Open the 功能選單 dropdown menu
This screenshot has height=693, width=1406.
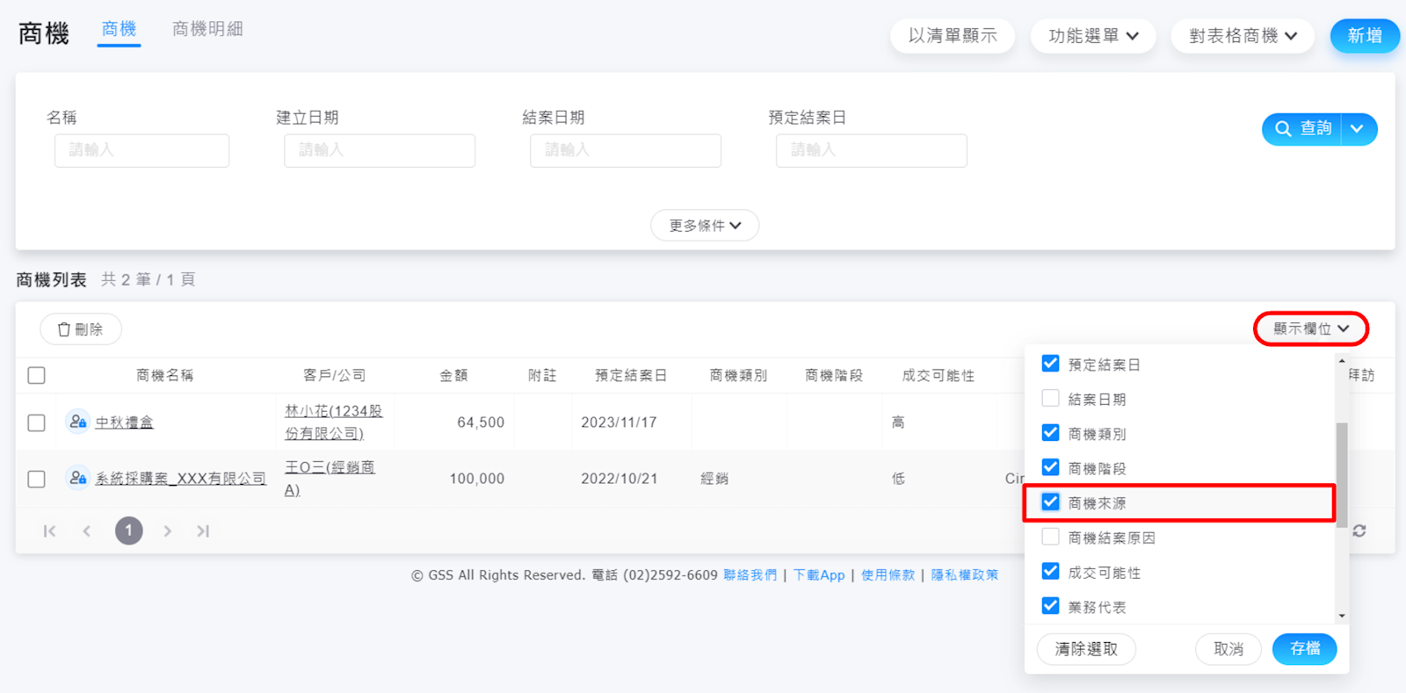point(1093,36)
